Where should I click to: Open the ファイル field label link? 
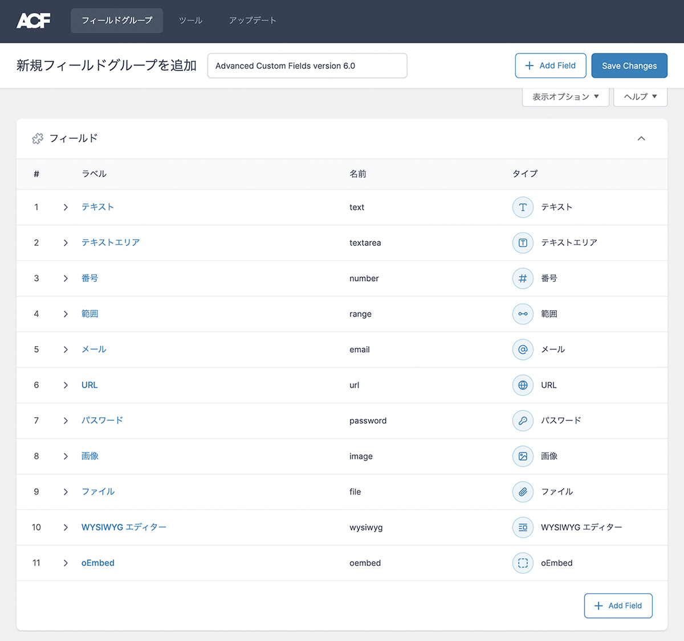[x=98, y=492]
